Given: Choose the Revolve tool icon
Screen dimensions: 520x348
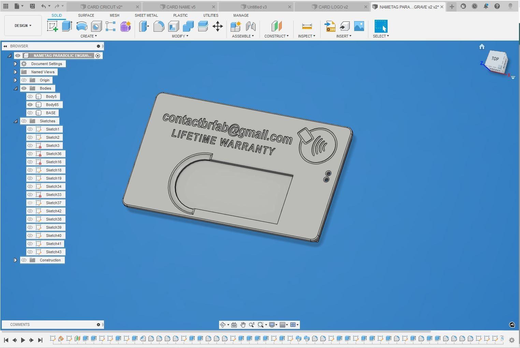Looking at the screenshot, I should [x=82, y=26].
